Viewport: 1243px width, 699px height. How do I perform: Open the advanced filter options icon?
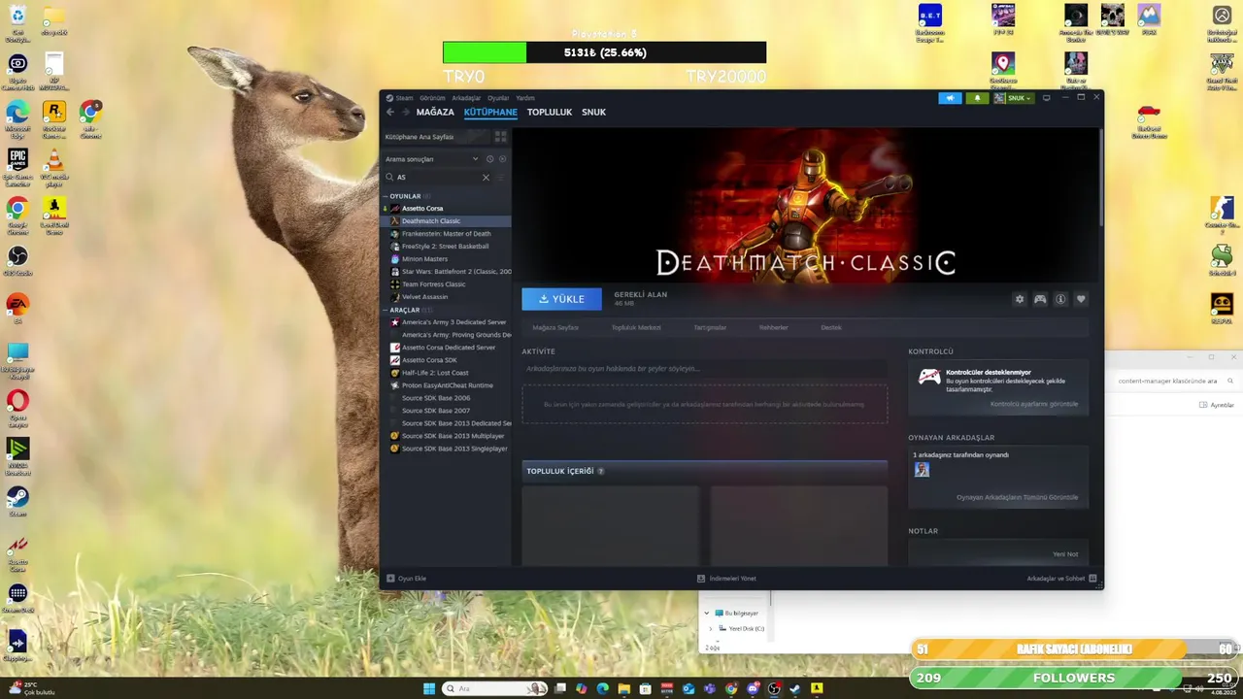click(x=502, y=178)
